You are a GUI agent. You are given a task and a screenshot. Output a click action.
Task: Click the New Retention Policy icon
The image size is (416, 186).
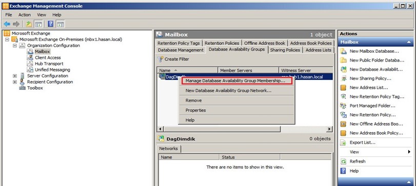coord(343,115)
